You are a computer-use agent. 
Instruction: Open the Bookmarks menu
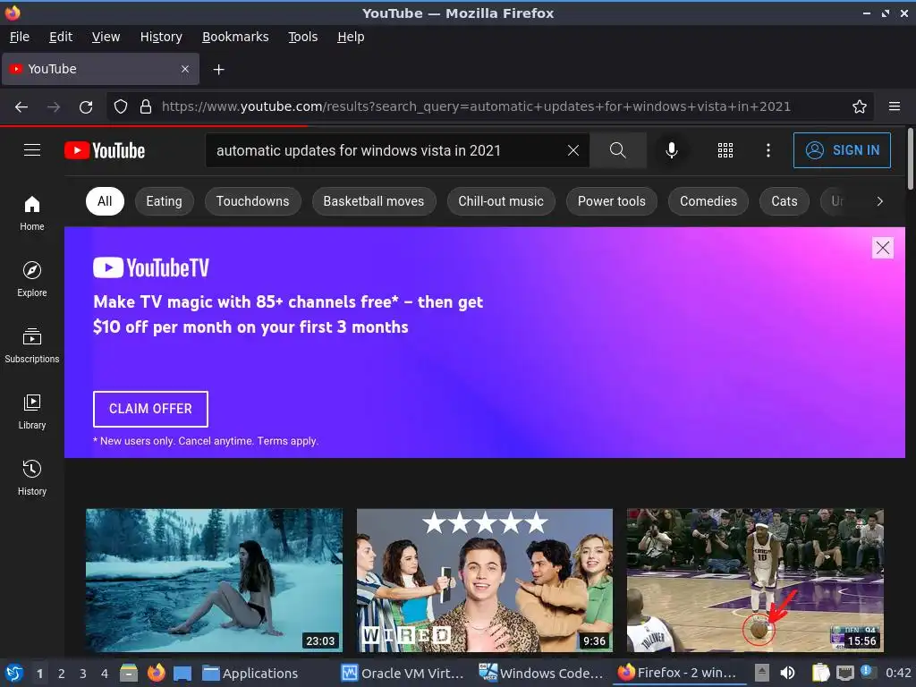[x=235, y=37]
